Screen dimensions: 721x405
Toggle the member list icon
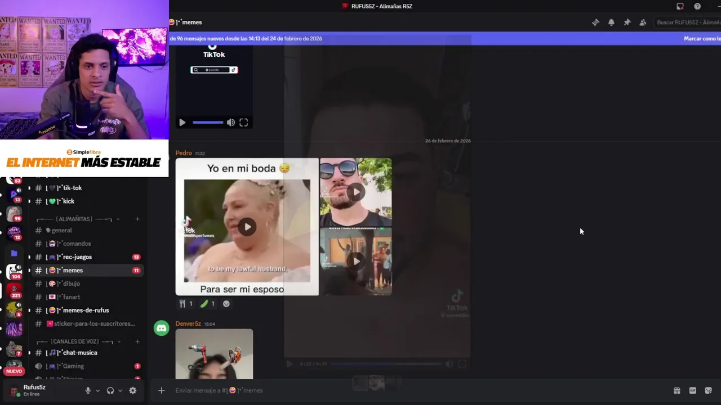(643, 22)
